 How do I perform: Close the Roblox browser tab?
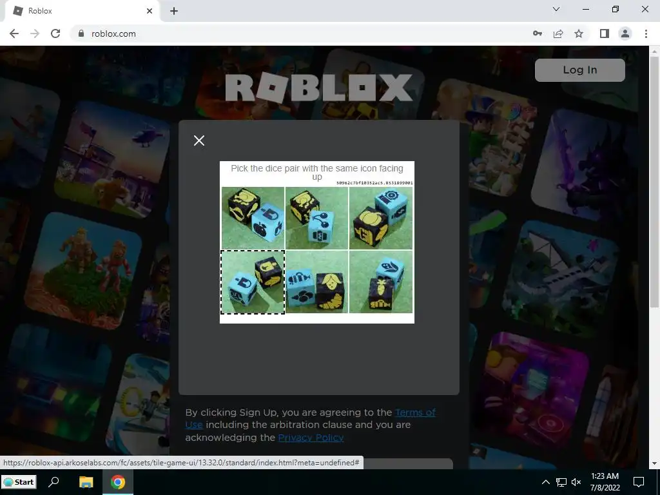point(150,11)
